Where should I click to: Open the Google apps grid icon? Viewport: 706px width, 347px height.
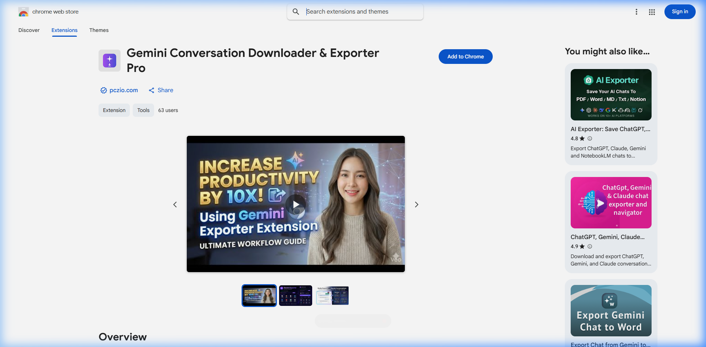click(x=652, y=12)
